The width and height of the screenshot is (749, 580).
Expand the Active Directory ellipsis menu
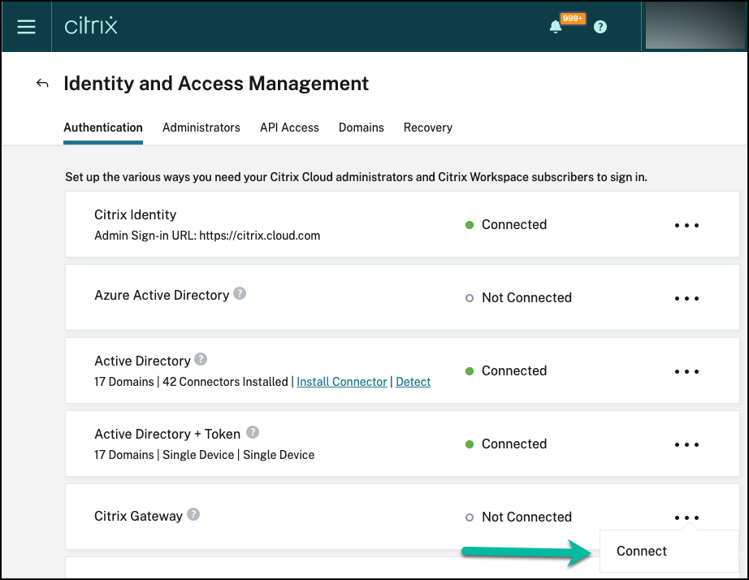point(686,371)
